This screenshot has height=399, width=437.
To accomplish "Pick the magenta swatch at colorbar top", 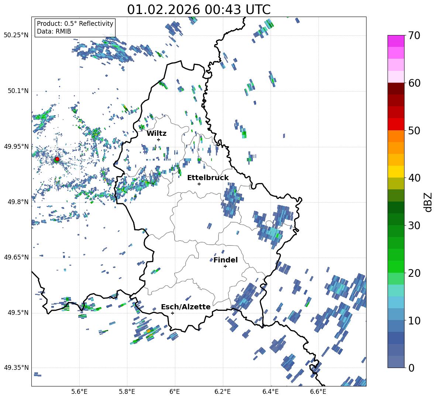I will pos(396,41).
